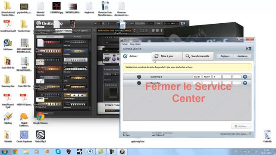Select the Bass Pro amp in Guitar Rig
The image size is (276, 155).
click(75, 43)
